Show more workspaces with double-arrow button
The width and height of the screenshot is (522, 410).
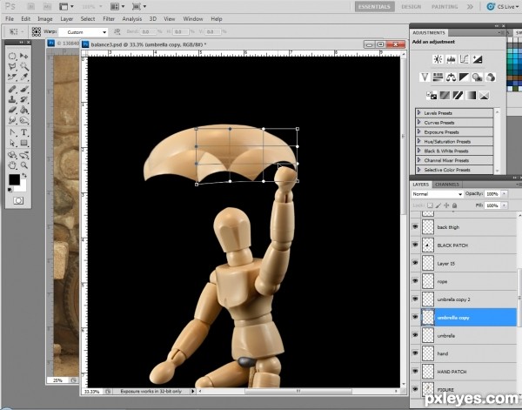[x=470, y=7]
